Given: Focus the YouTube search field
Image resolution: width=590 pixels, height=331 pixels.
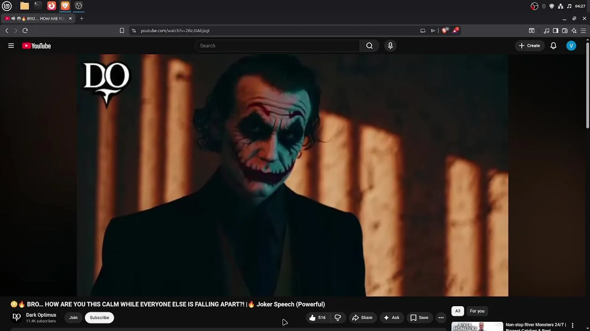Looking at the screenshot, I should tap(277, 46).
